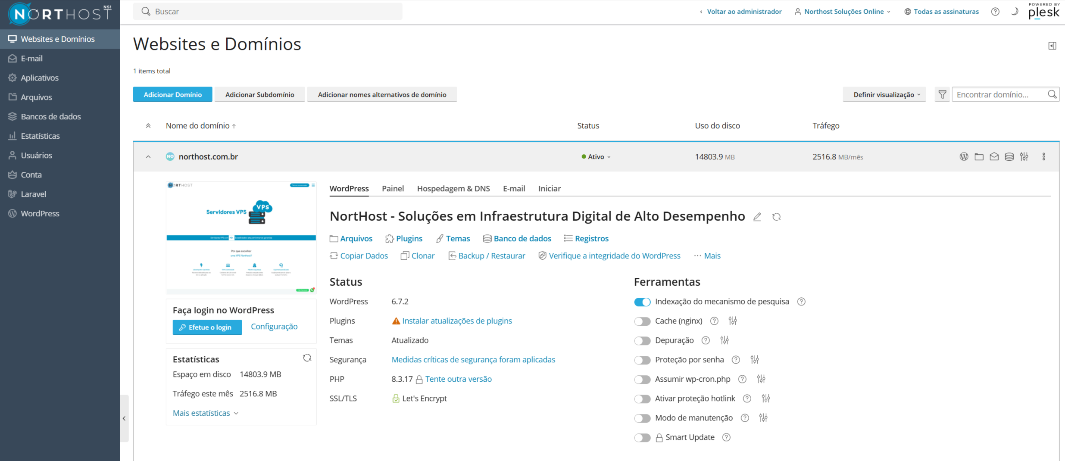Screen dimensions: 1065x461
Task: Open Backup / Restaurar link
Action: pos(487,256)
